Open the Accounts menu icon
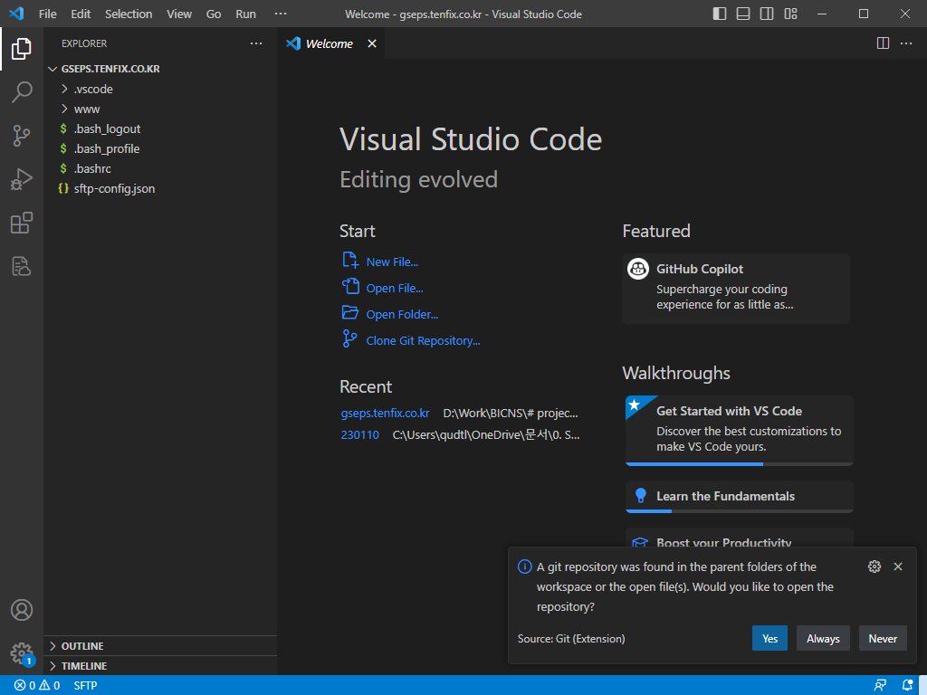 22,610
